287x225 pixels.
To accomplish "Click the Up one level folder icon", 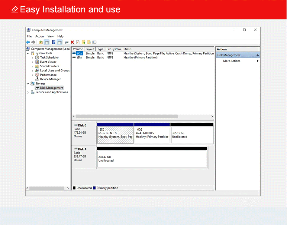I will (41, 42).
